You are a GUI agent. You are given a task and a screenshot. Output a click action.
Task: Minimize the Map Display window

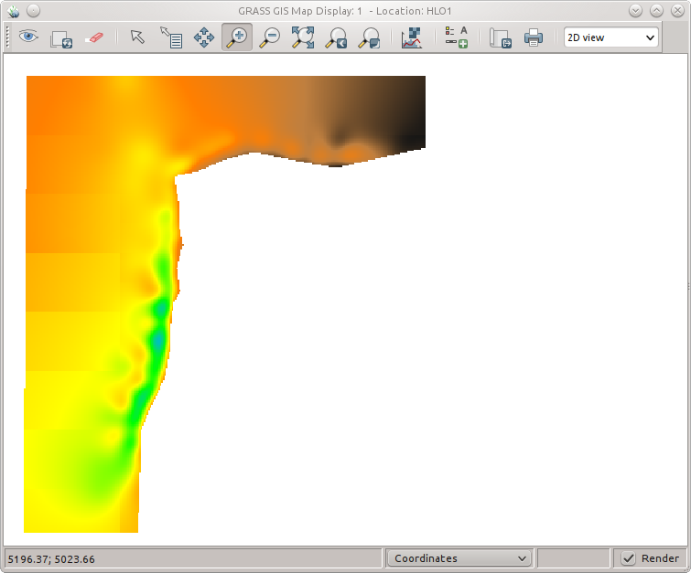pyautogui.click(x=635, y=11)
